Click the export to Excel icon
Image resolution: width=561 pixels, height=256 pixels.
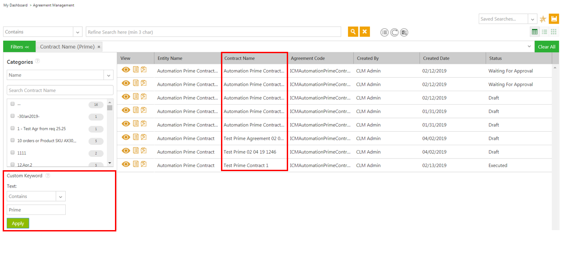click(x=404, y=32)
